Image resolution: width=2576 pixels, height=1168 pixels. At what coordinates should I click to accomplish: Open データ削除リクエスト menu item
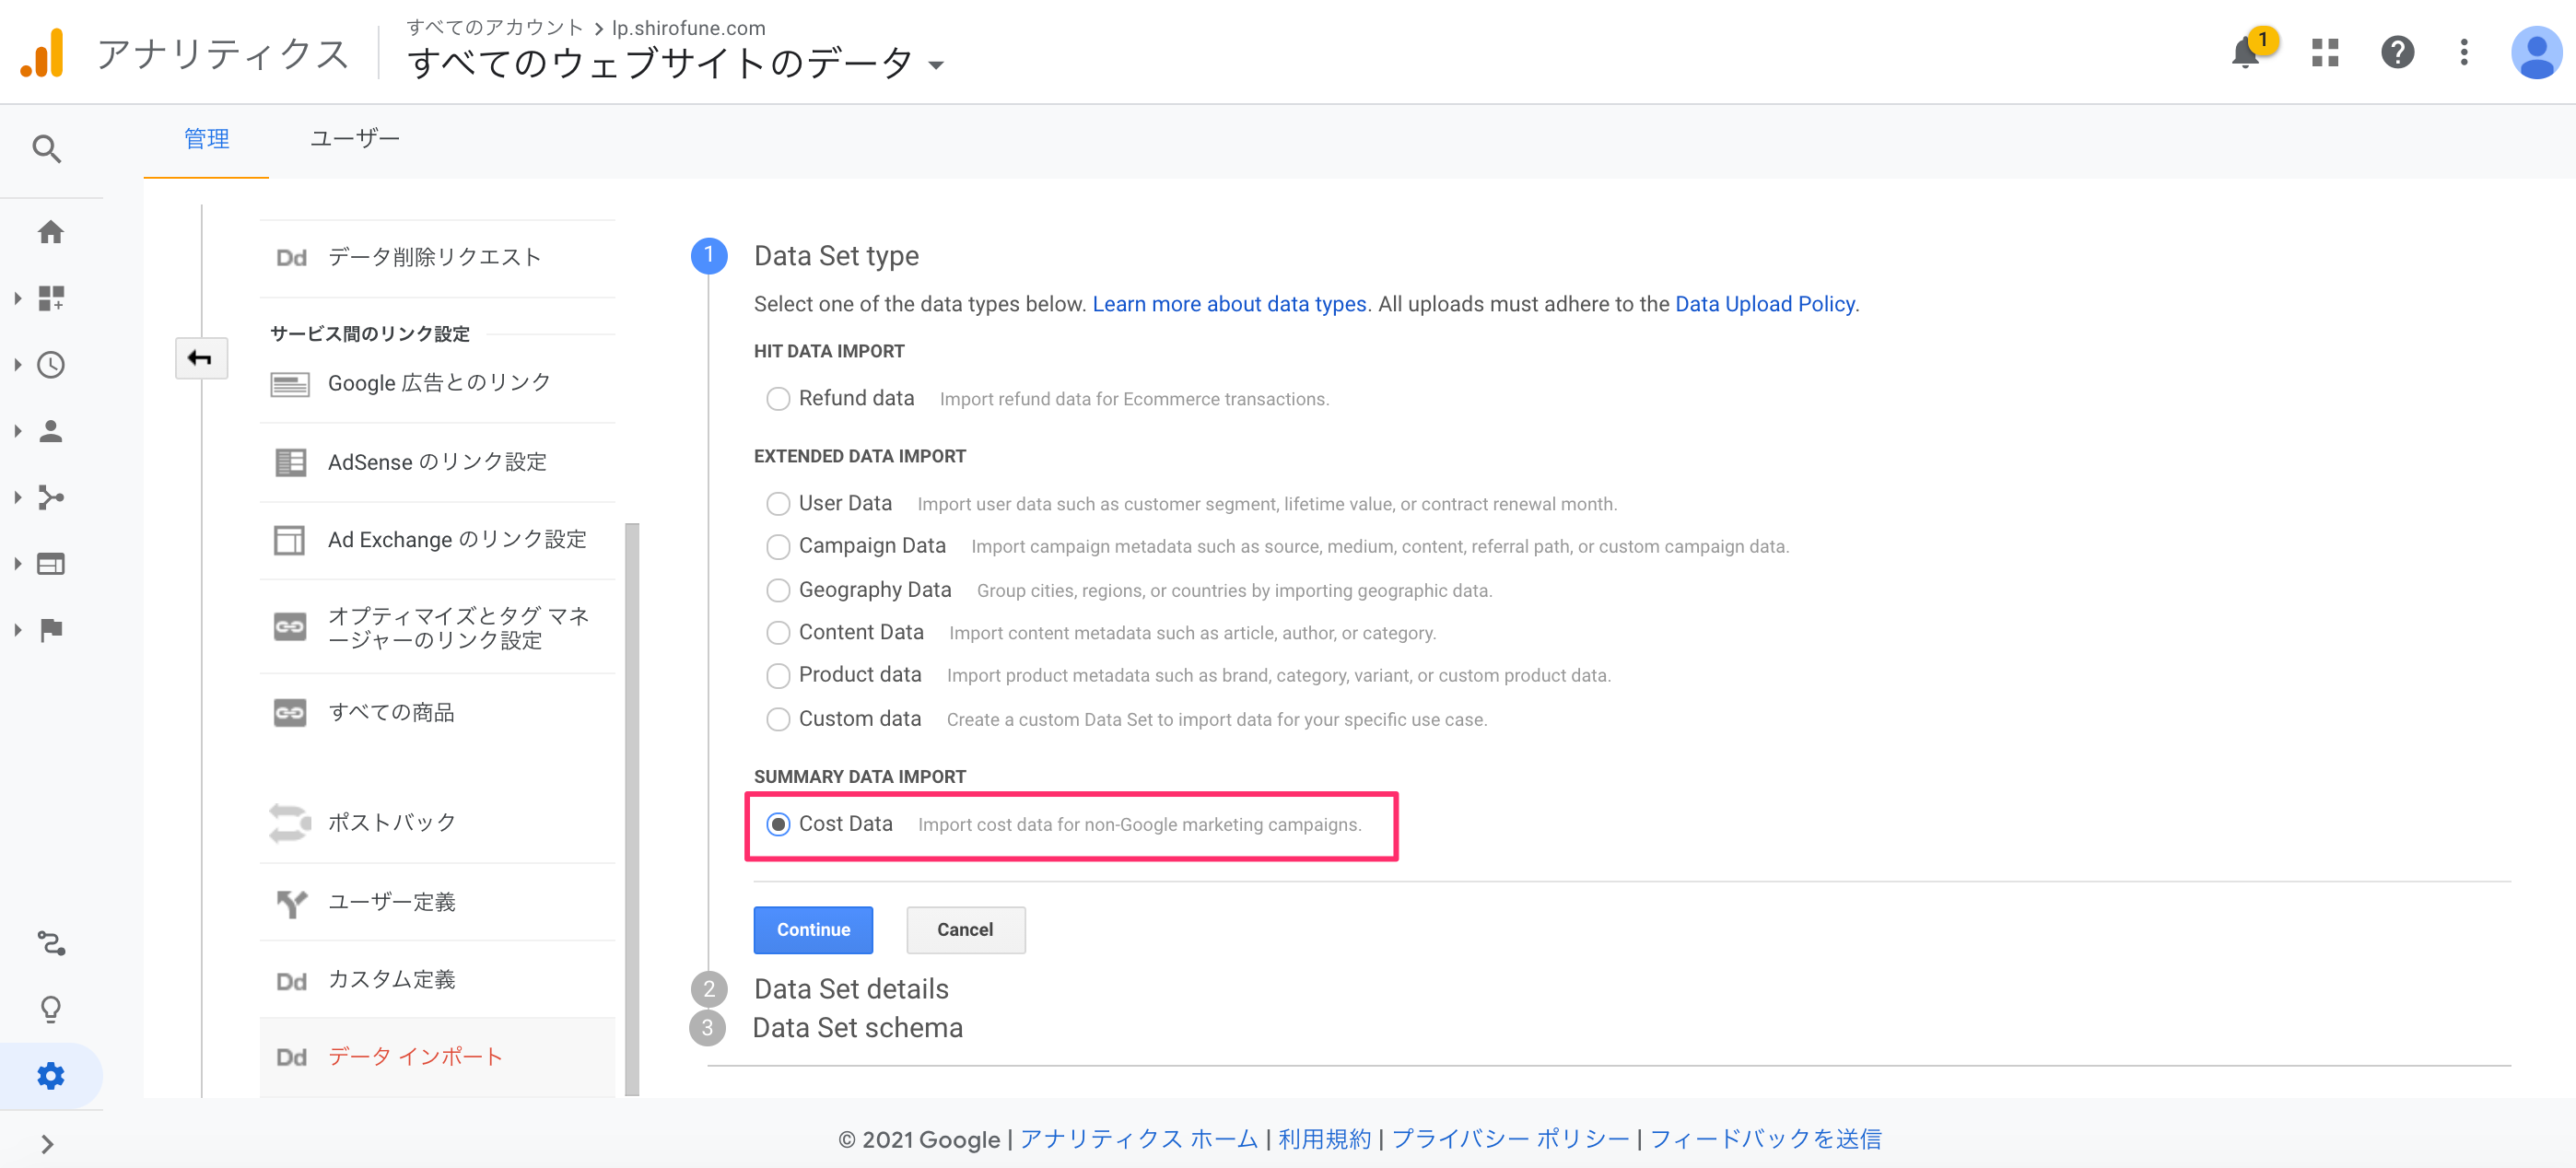pos(437,258)
